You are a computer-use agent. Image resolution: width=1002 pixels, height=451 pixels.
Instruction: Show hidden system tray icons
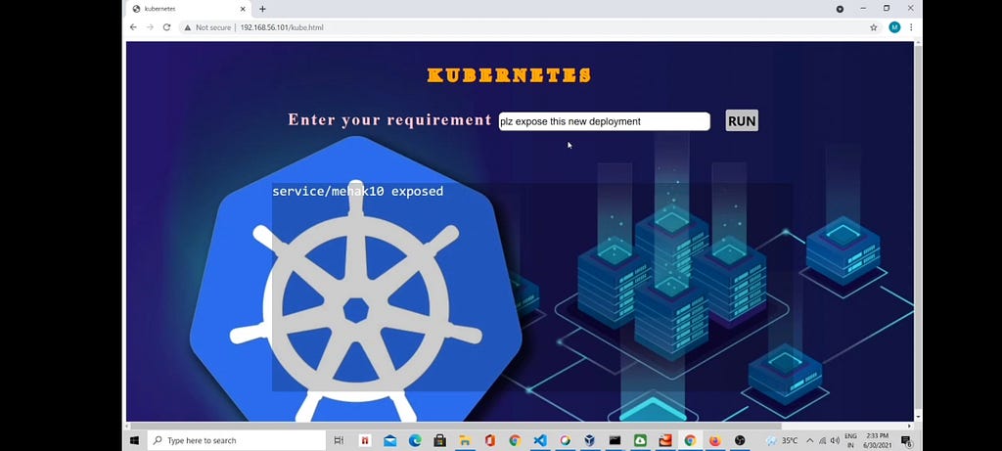tap(810, 440)
